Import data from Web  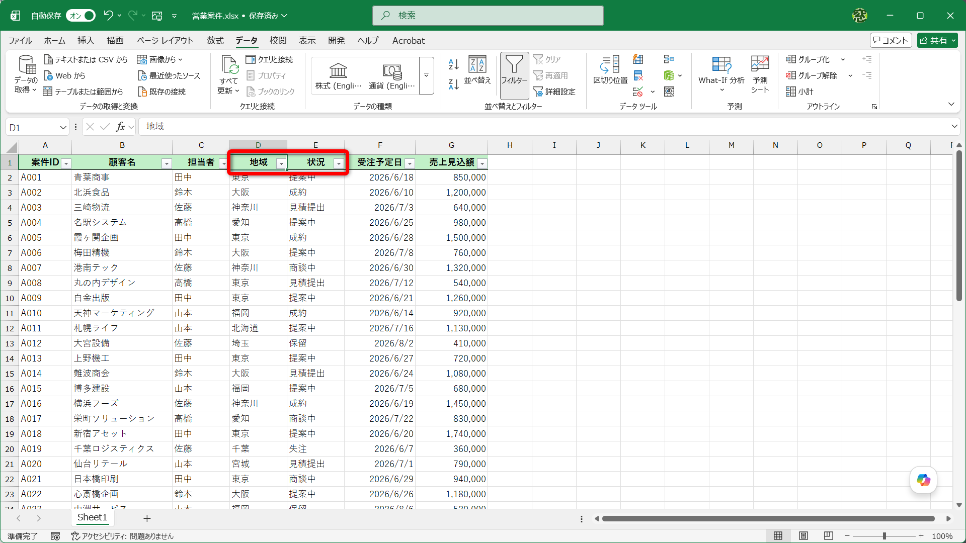64,75
